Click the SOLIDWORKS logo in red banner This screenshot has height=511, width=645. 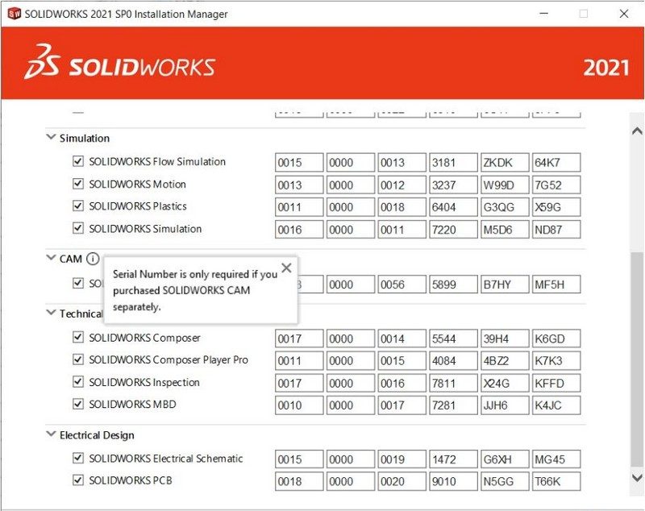(119, 63)
